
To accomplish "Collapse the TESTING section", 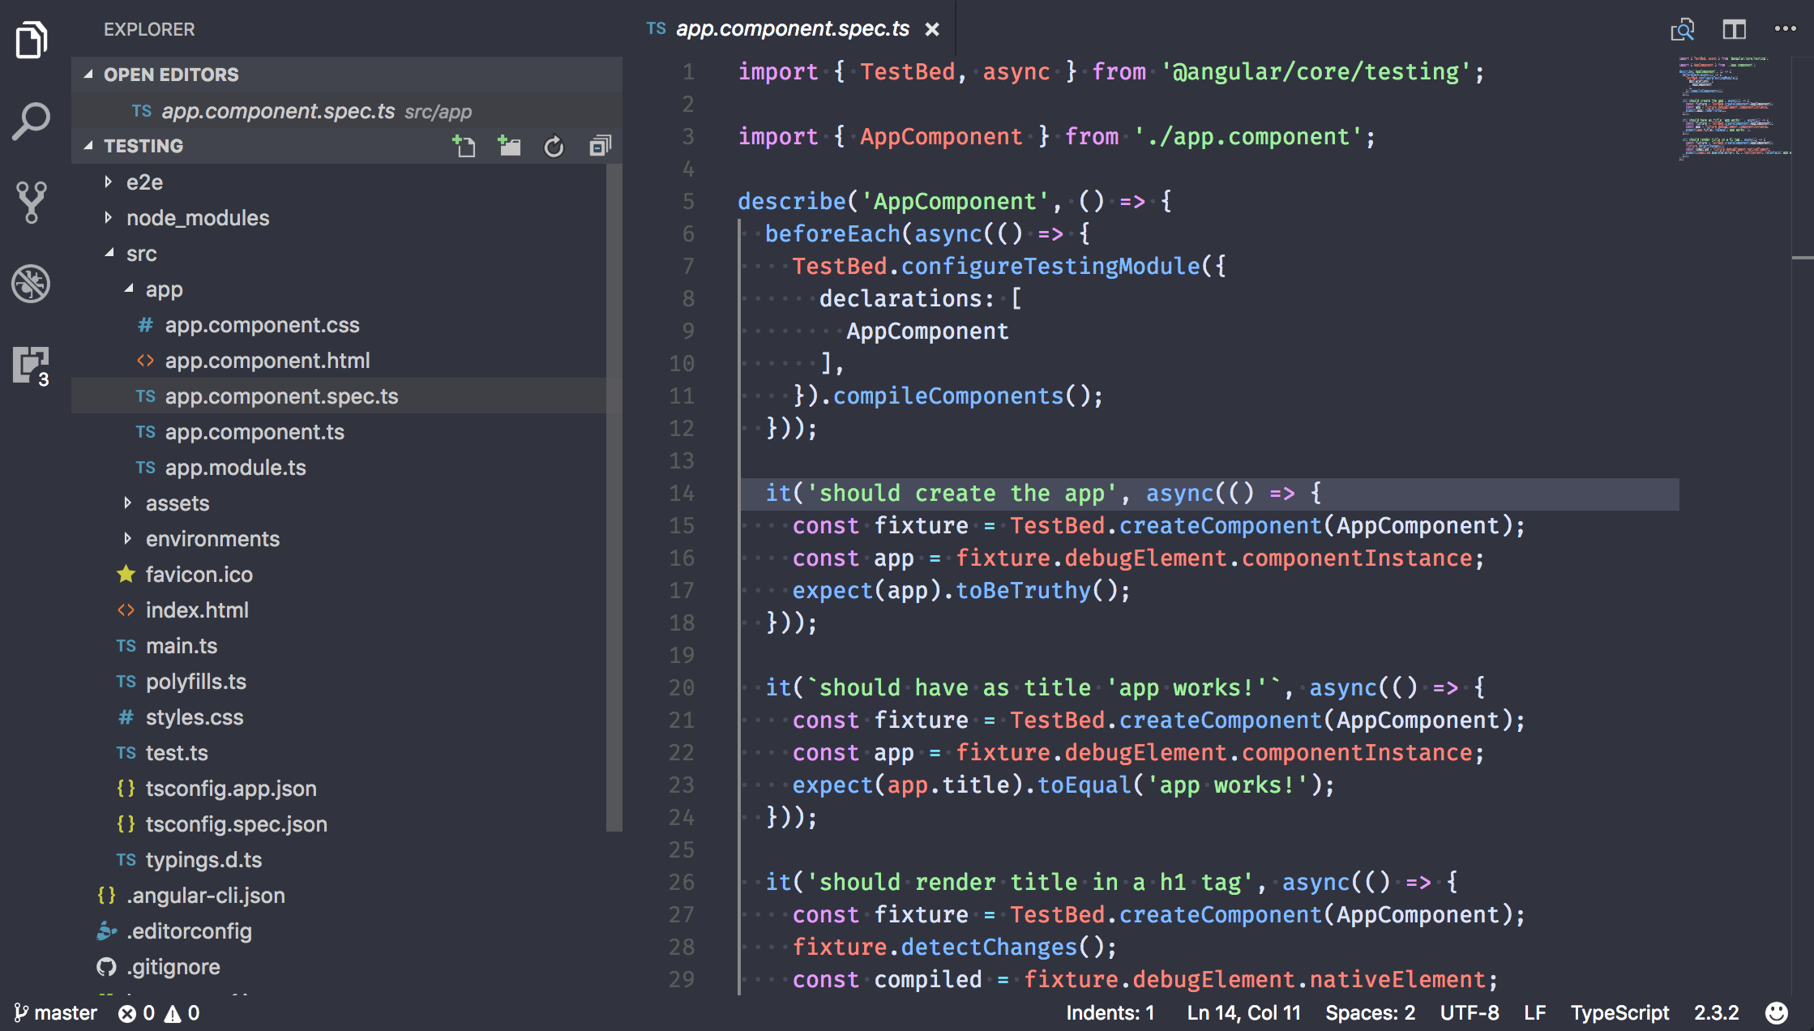I will 88,146.
